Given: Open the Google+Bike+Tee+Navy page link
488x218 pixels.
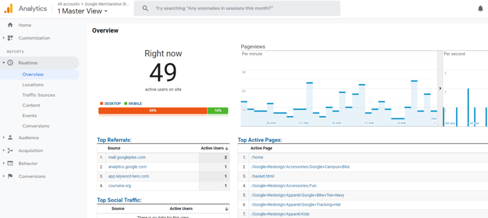Looking at the screenshot, I should click(298, 195).
